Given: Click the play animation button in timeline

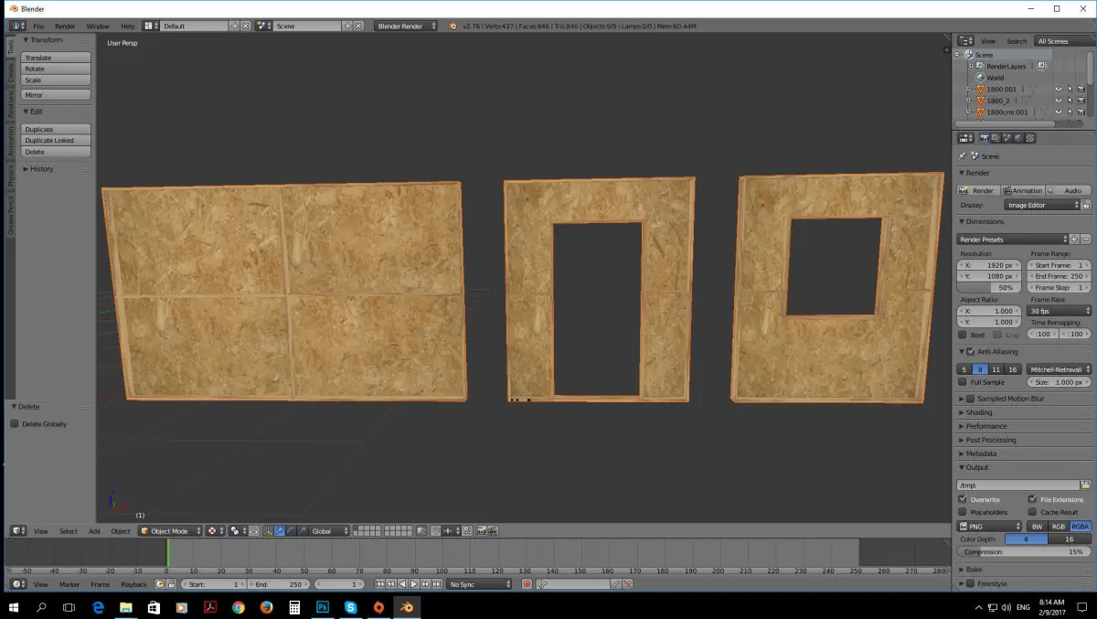Looking at the screenshot, I should [x=413, y=584].
